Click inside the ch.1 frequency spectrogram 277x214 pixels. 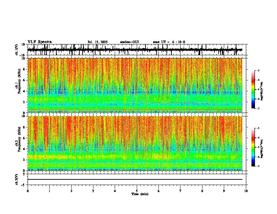pos(135,85)
